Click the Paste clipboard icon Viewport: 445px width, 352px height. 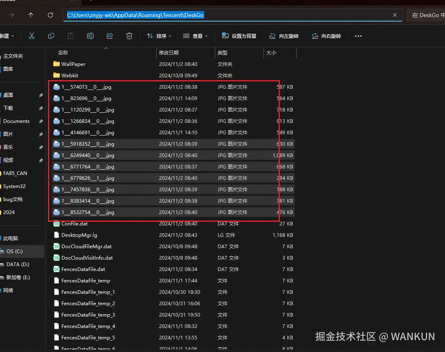[71, 36]
